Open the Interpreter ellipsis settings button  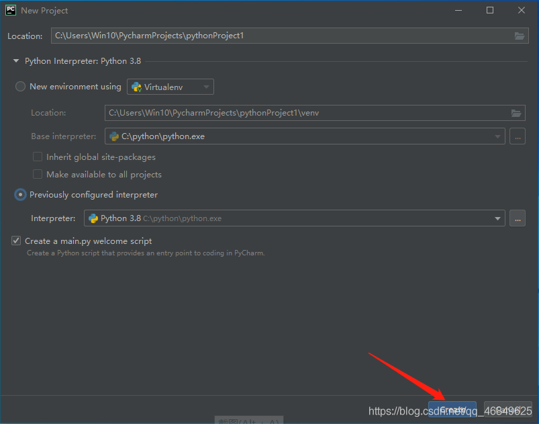518,218
